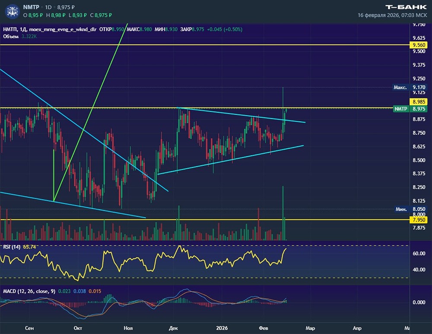Click the RSI scale value 60.00
The image size is (432, 334).
pos(419,253)
